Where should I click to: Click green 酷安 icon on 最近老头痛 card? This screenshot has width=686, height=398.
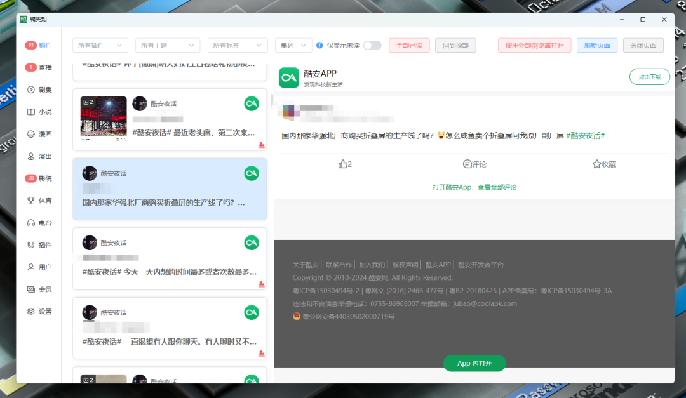pyautogui.click(x=252, y=103)
